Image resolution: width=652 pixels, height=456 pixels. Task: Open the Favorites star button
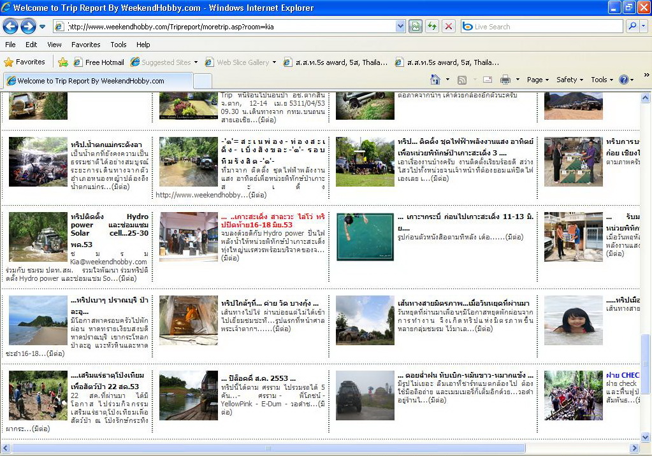coord(24,62)
